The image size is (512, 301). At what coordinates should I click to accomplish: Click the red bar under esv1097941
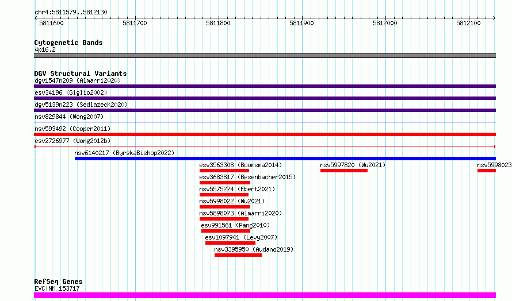click(x=230, y=243)
